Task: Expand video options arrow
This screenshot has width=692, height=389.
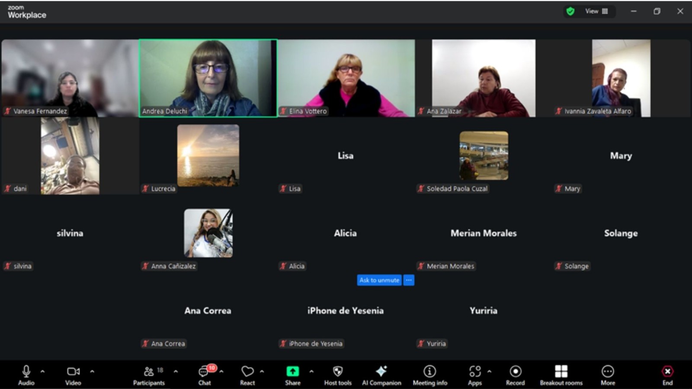Action: pos(92,371)
